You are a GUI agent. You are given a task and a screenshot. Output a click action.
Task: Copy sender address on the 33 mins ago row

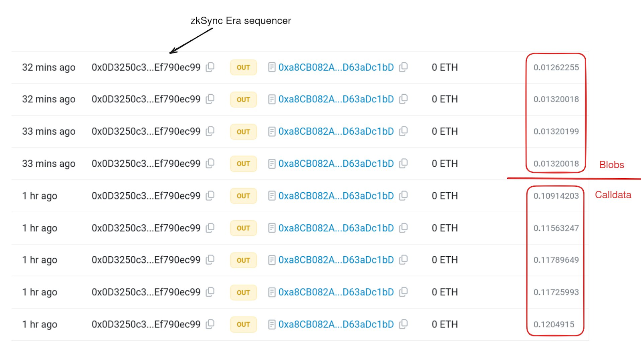[x=211, y=131]
